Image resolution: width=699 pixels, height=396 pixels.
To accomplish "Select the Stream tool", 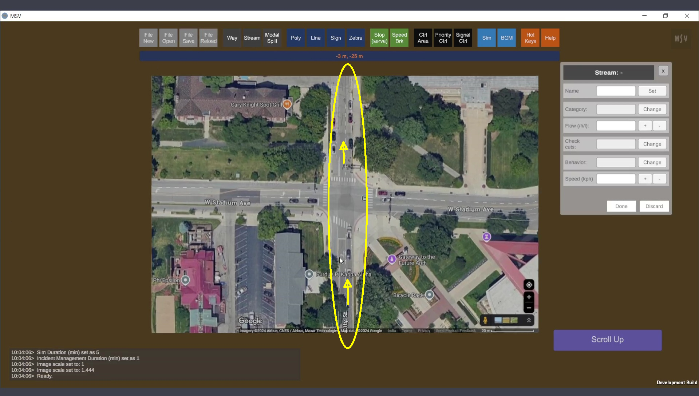I will [x=252, y=38].
